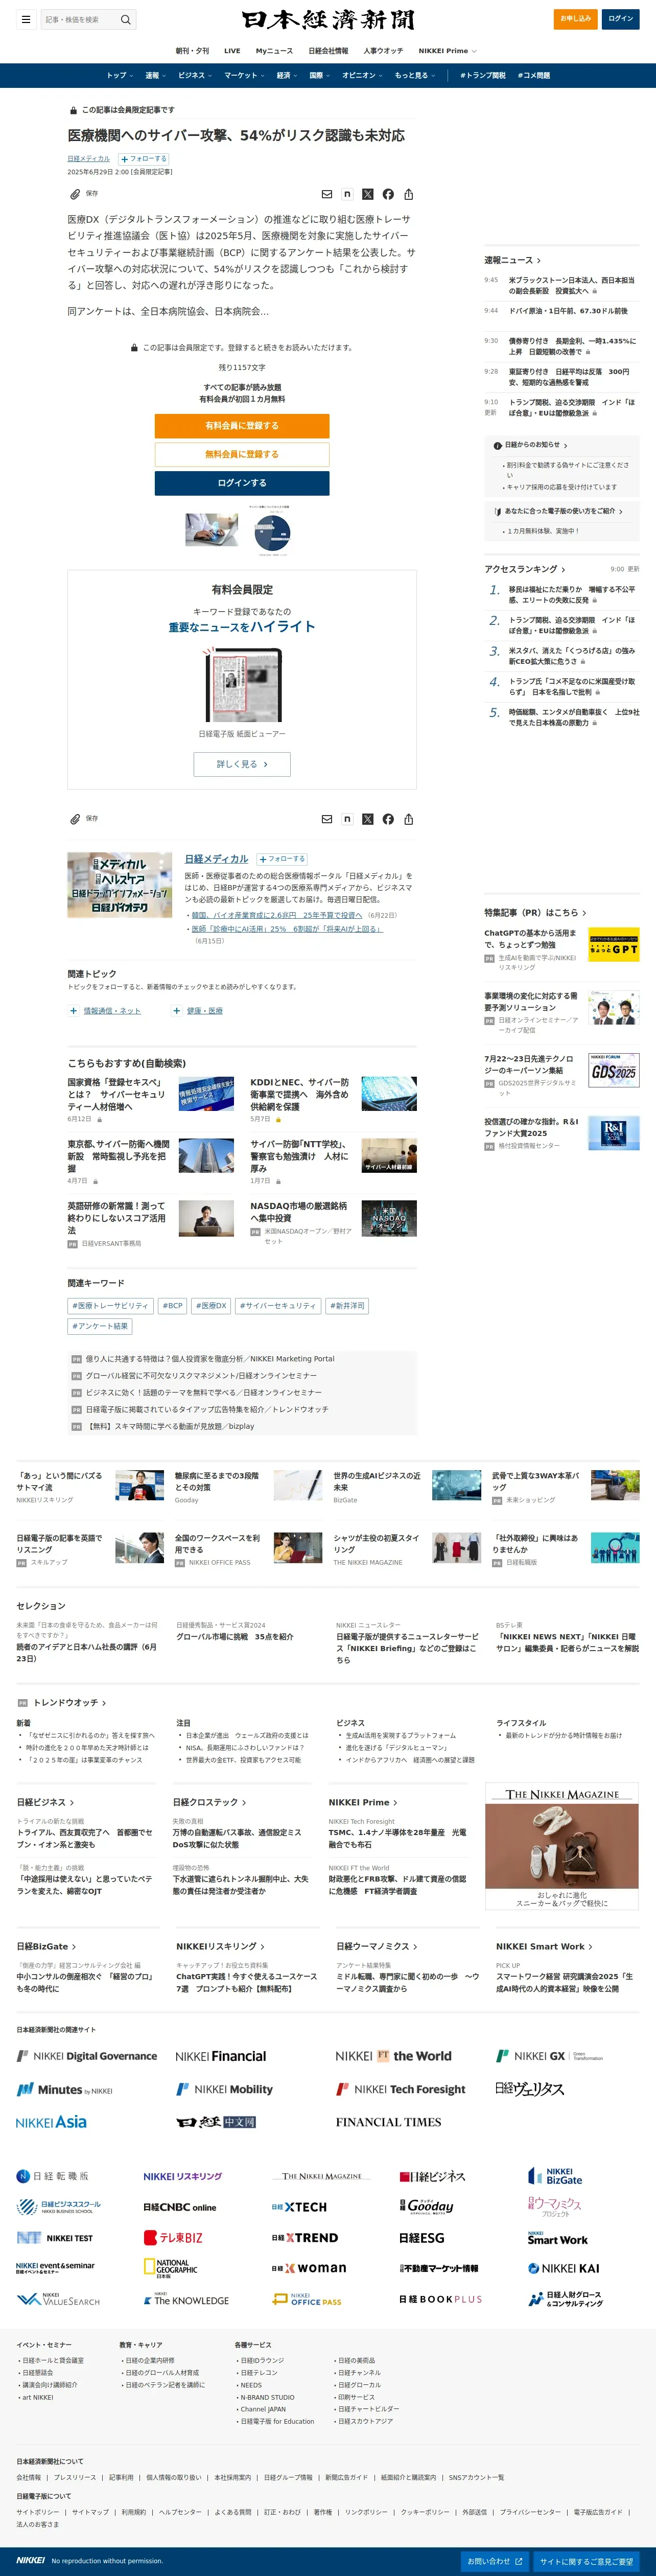Click the blue ログインする button
Screen dimensions: 656x2576
click(x=242, y=483)
